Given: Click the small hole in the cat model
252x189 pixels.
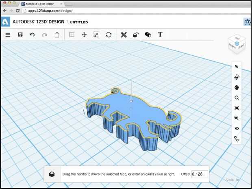Looking at the screenshot, I should pyautogui.click(x=131, y=101).
